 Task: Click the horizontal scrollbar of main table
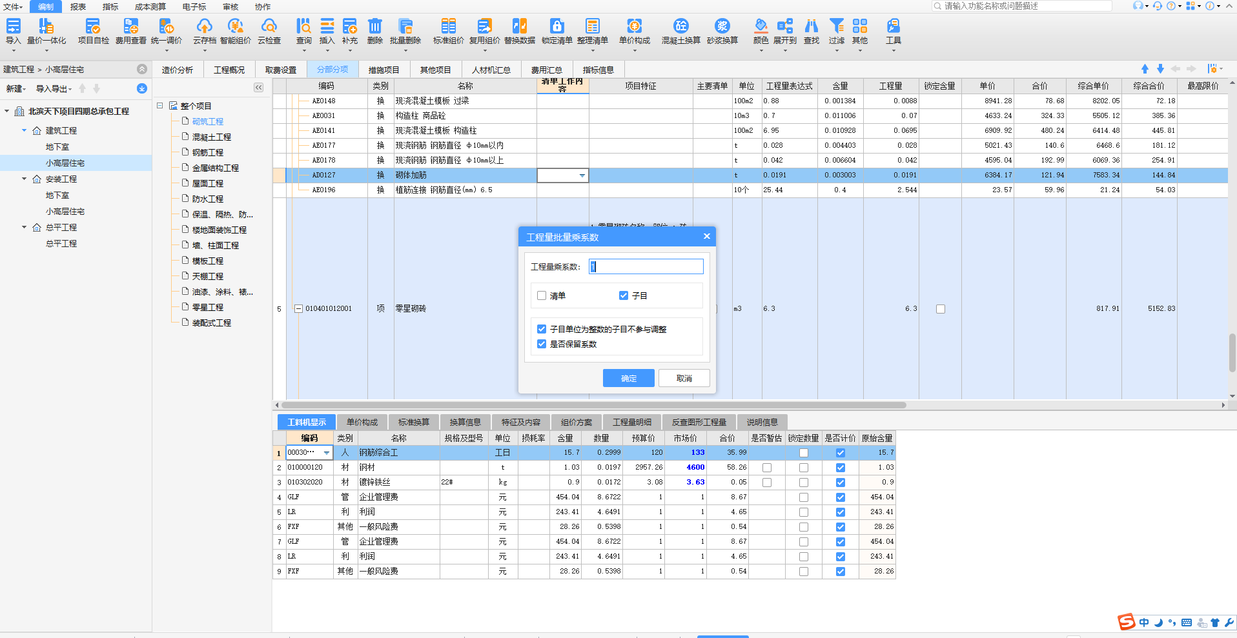pos(594,405)
